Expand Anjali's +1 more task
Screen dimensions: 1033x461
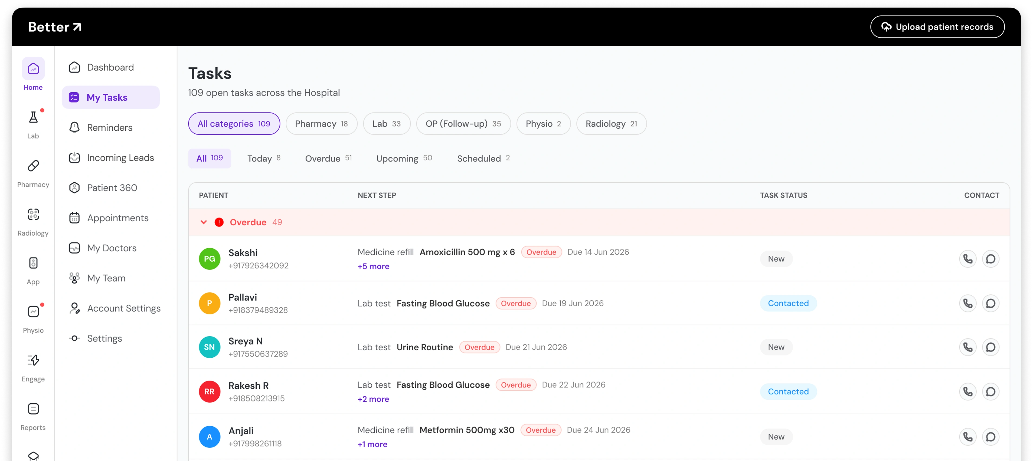372,444
